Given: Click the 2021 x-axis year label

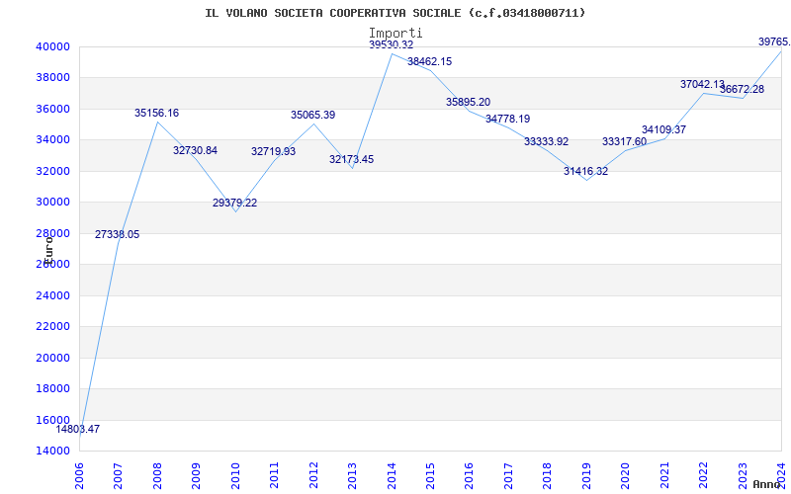Looking at the screenshot, I should [x=664, y=476].
